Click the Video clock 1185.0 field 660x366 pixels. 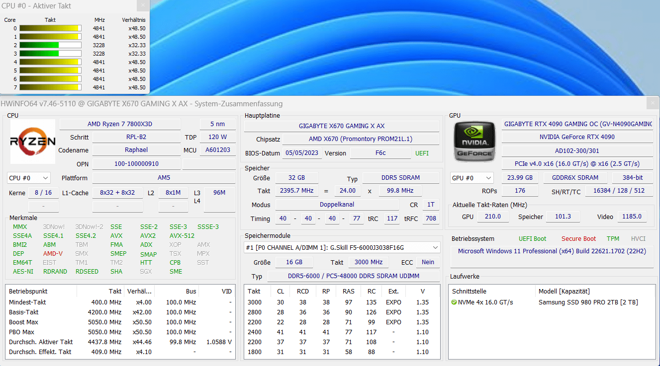coord(632,217)
